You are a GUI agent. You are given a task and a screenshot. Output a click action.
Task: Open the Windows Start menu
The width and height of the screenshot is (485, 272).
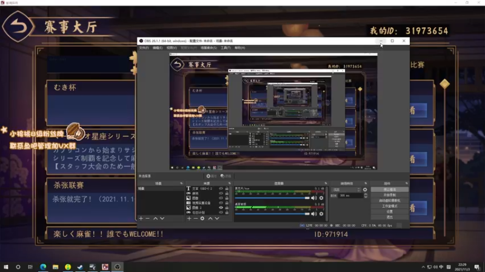pyautogui.click(x=6, y=267)
